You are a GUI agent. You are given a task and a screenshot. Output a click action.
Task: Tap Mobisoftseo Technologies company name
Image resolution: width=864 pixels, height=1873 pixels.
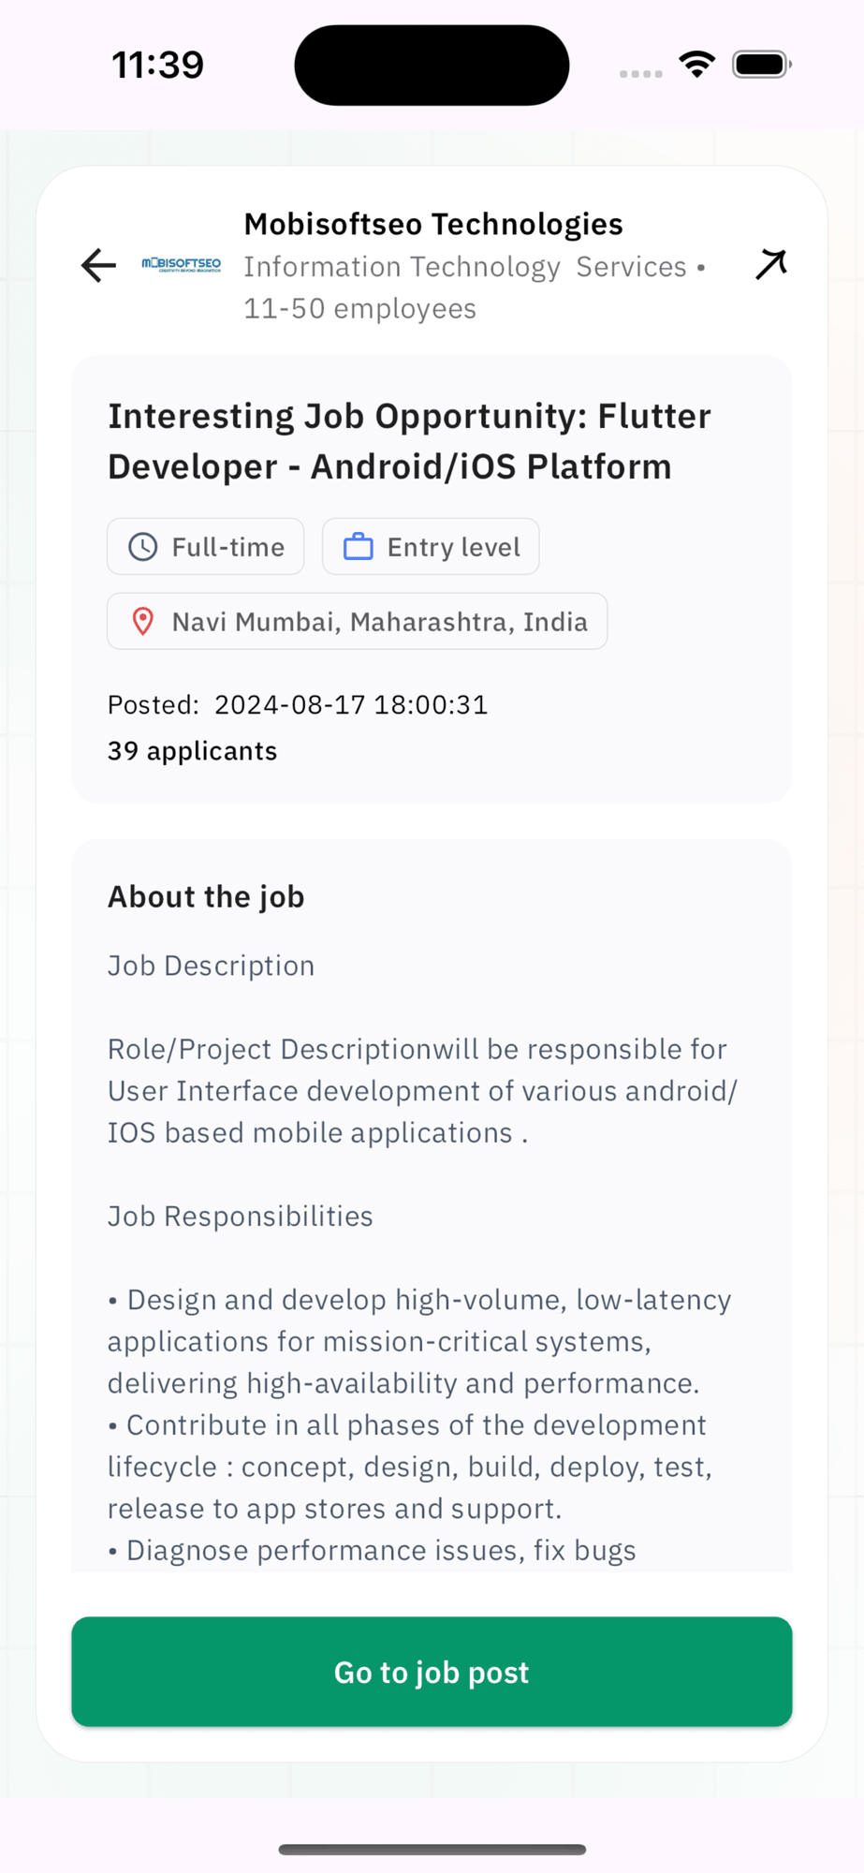[x=433, y=224]
